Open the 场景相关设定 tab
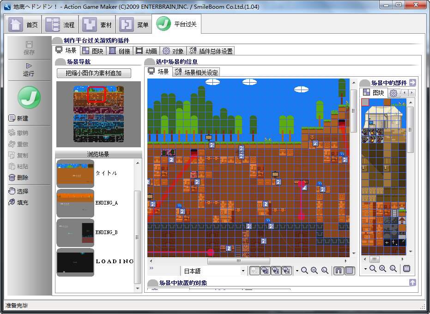This screenshot has height=314, width=430. pyautogui.click(x=196, y=72)
